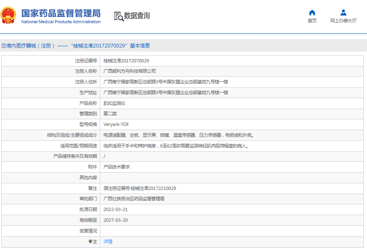Click the model value Veryark-TOF

[x=116, y=124]
